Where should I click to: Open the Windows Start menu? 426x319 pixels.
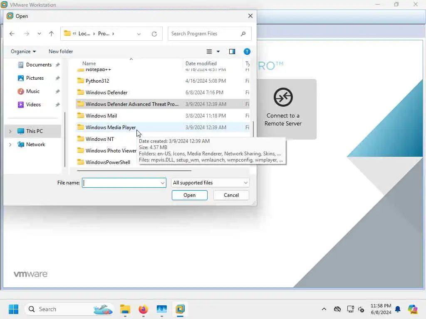13,309
